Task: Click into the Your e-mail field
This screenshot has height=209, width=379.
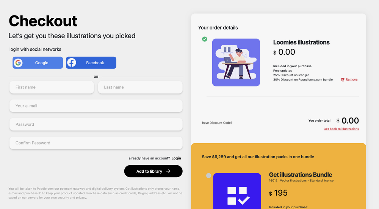Action: [x=96, y=106]
